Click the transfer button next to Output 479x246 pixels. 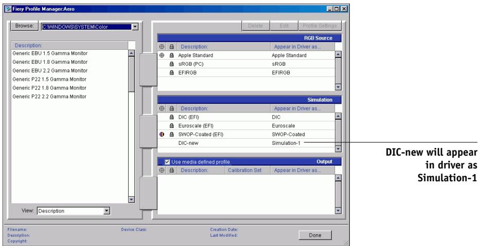click(x=149, y=193)
